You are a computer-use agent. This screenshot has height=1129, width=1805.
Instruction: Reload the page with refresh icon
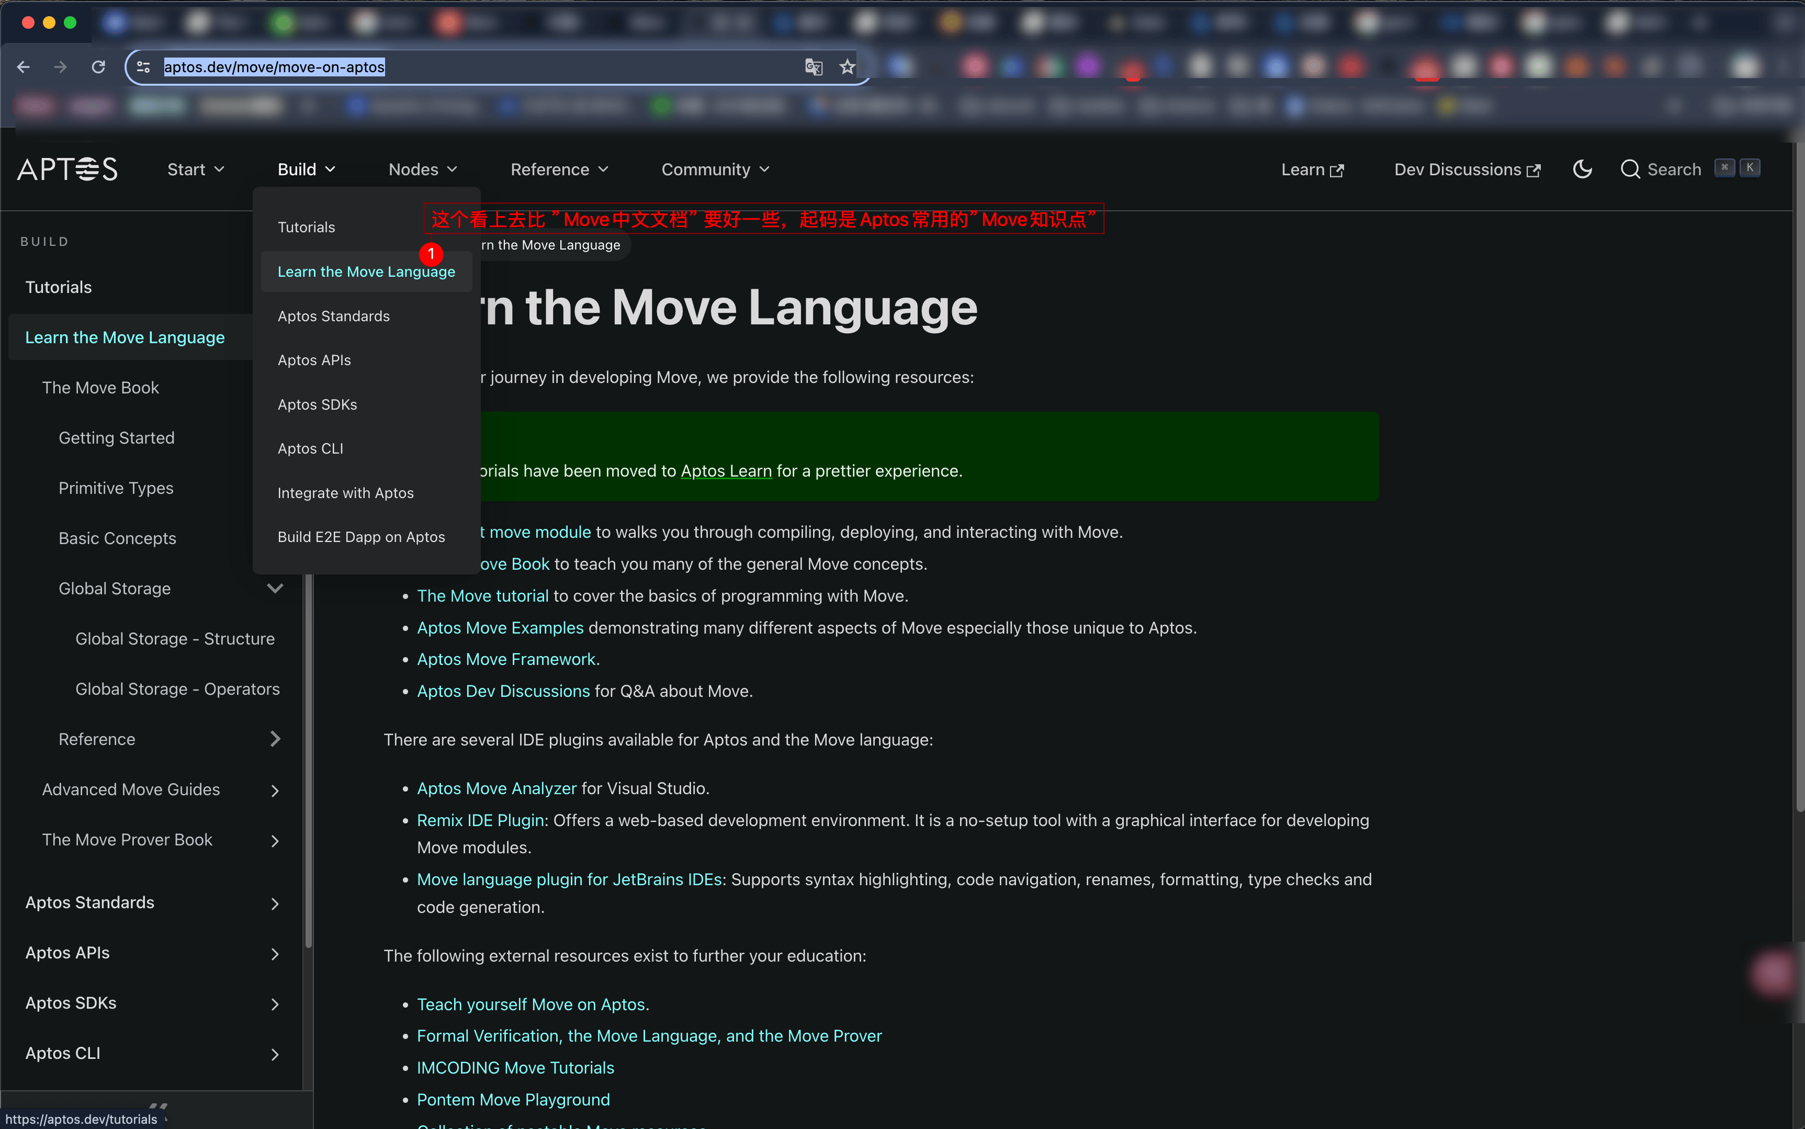click(98, 67)
